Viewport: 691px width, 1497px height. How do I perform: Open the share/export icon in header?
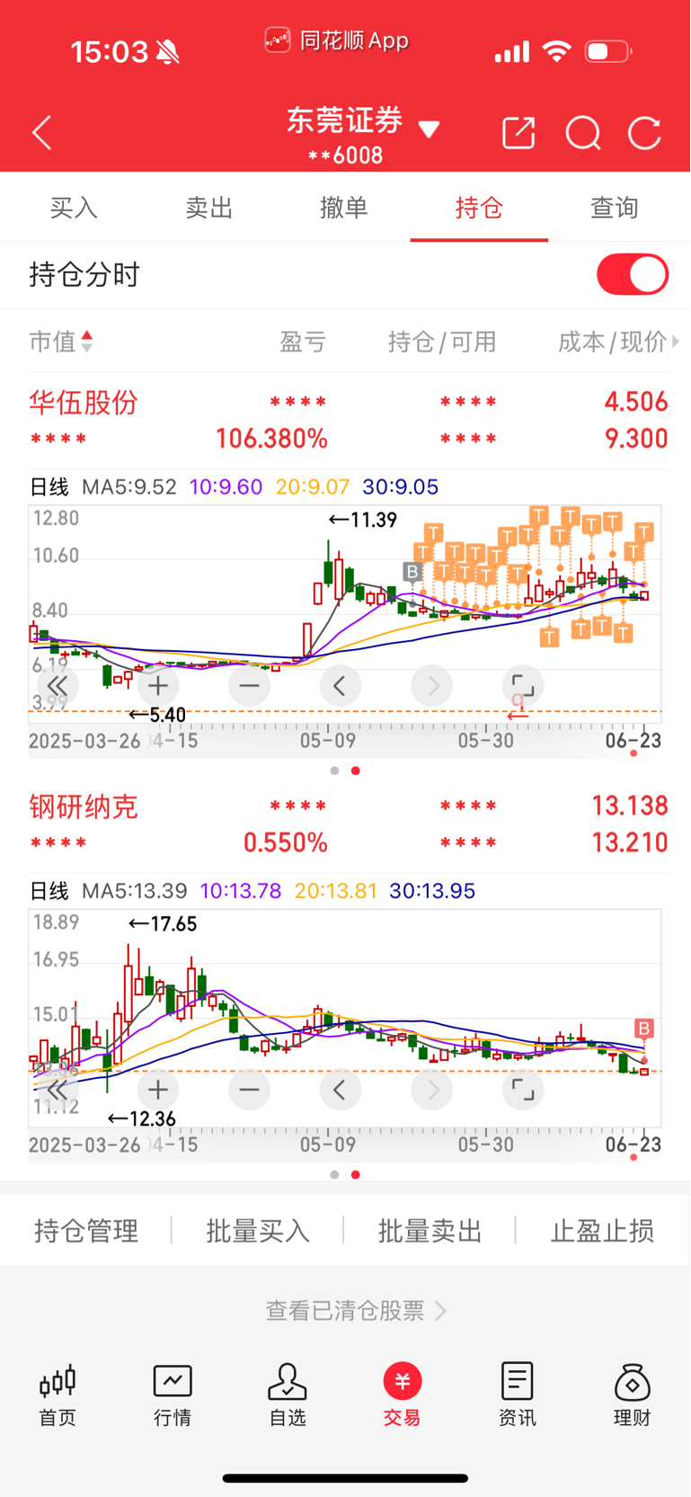point(518,133)
